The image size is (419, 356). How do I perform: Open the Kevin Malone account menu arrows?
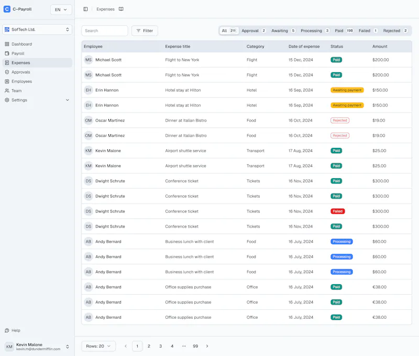(x=68, y=347)
